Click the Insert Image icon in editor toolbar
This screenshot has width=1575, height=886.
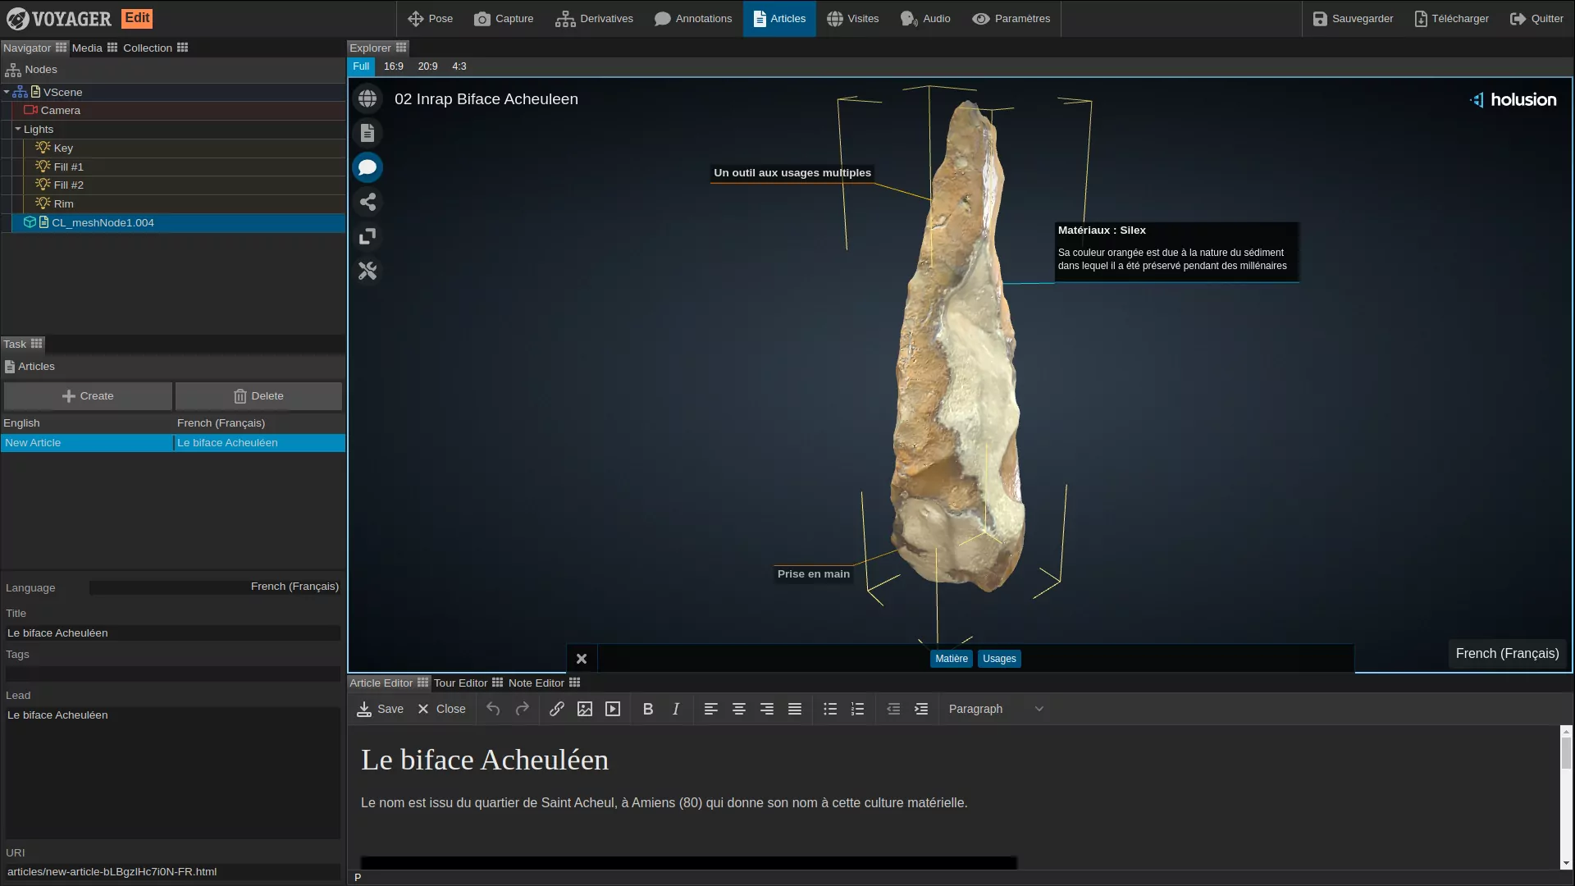[584, 709]
